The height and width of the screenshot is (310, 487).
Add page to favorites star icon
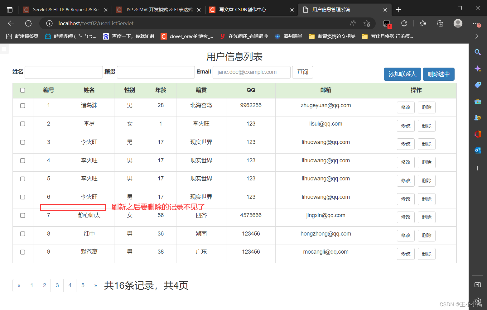pos(367,23)
